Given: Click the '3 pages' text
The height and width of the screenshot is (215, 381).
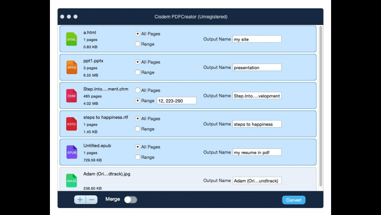Looking at the screenshot, I should 90,68.
